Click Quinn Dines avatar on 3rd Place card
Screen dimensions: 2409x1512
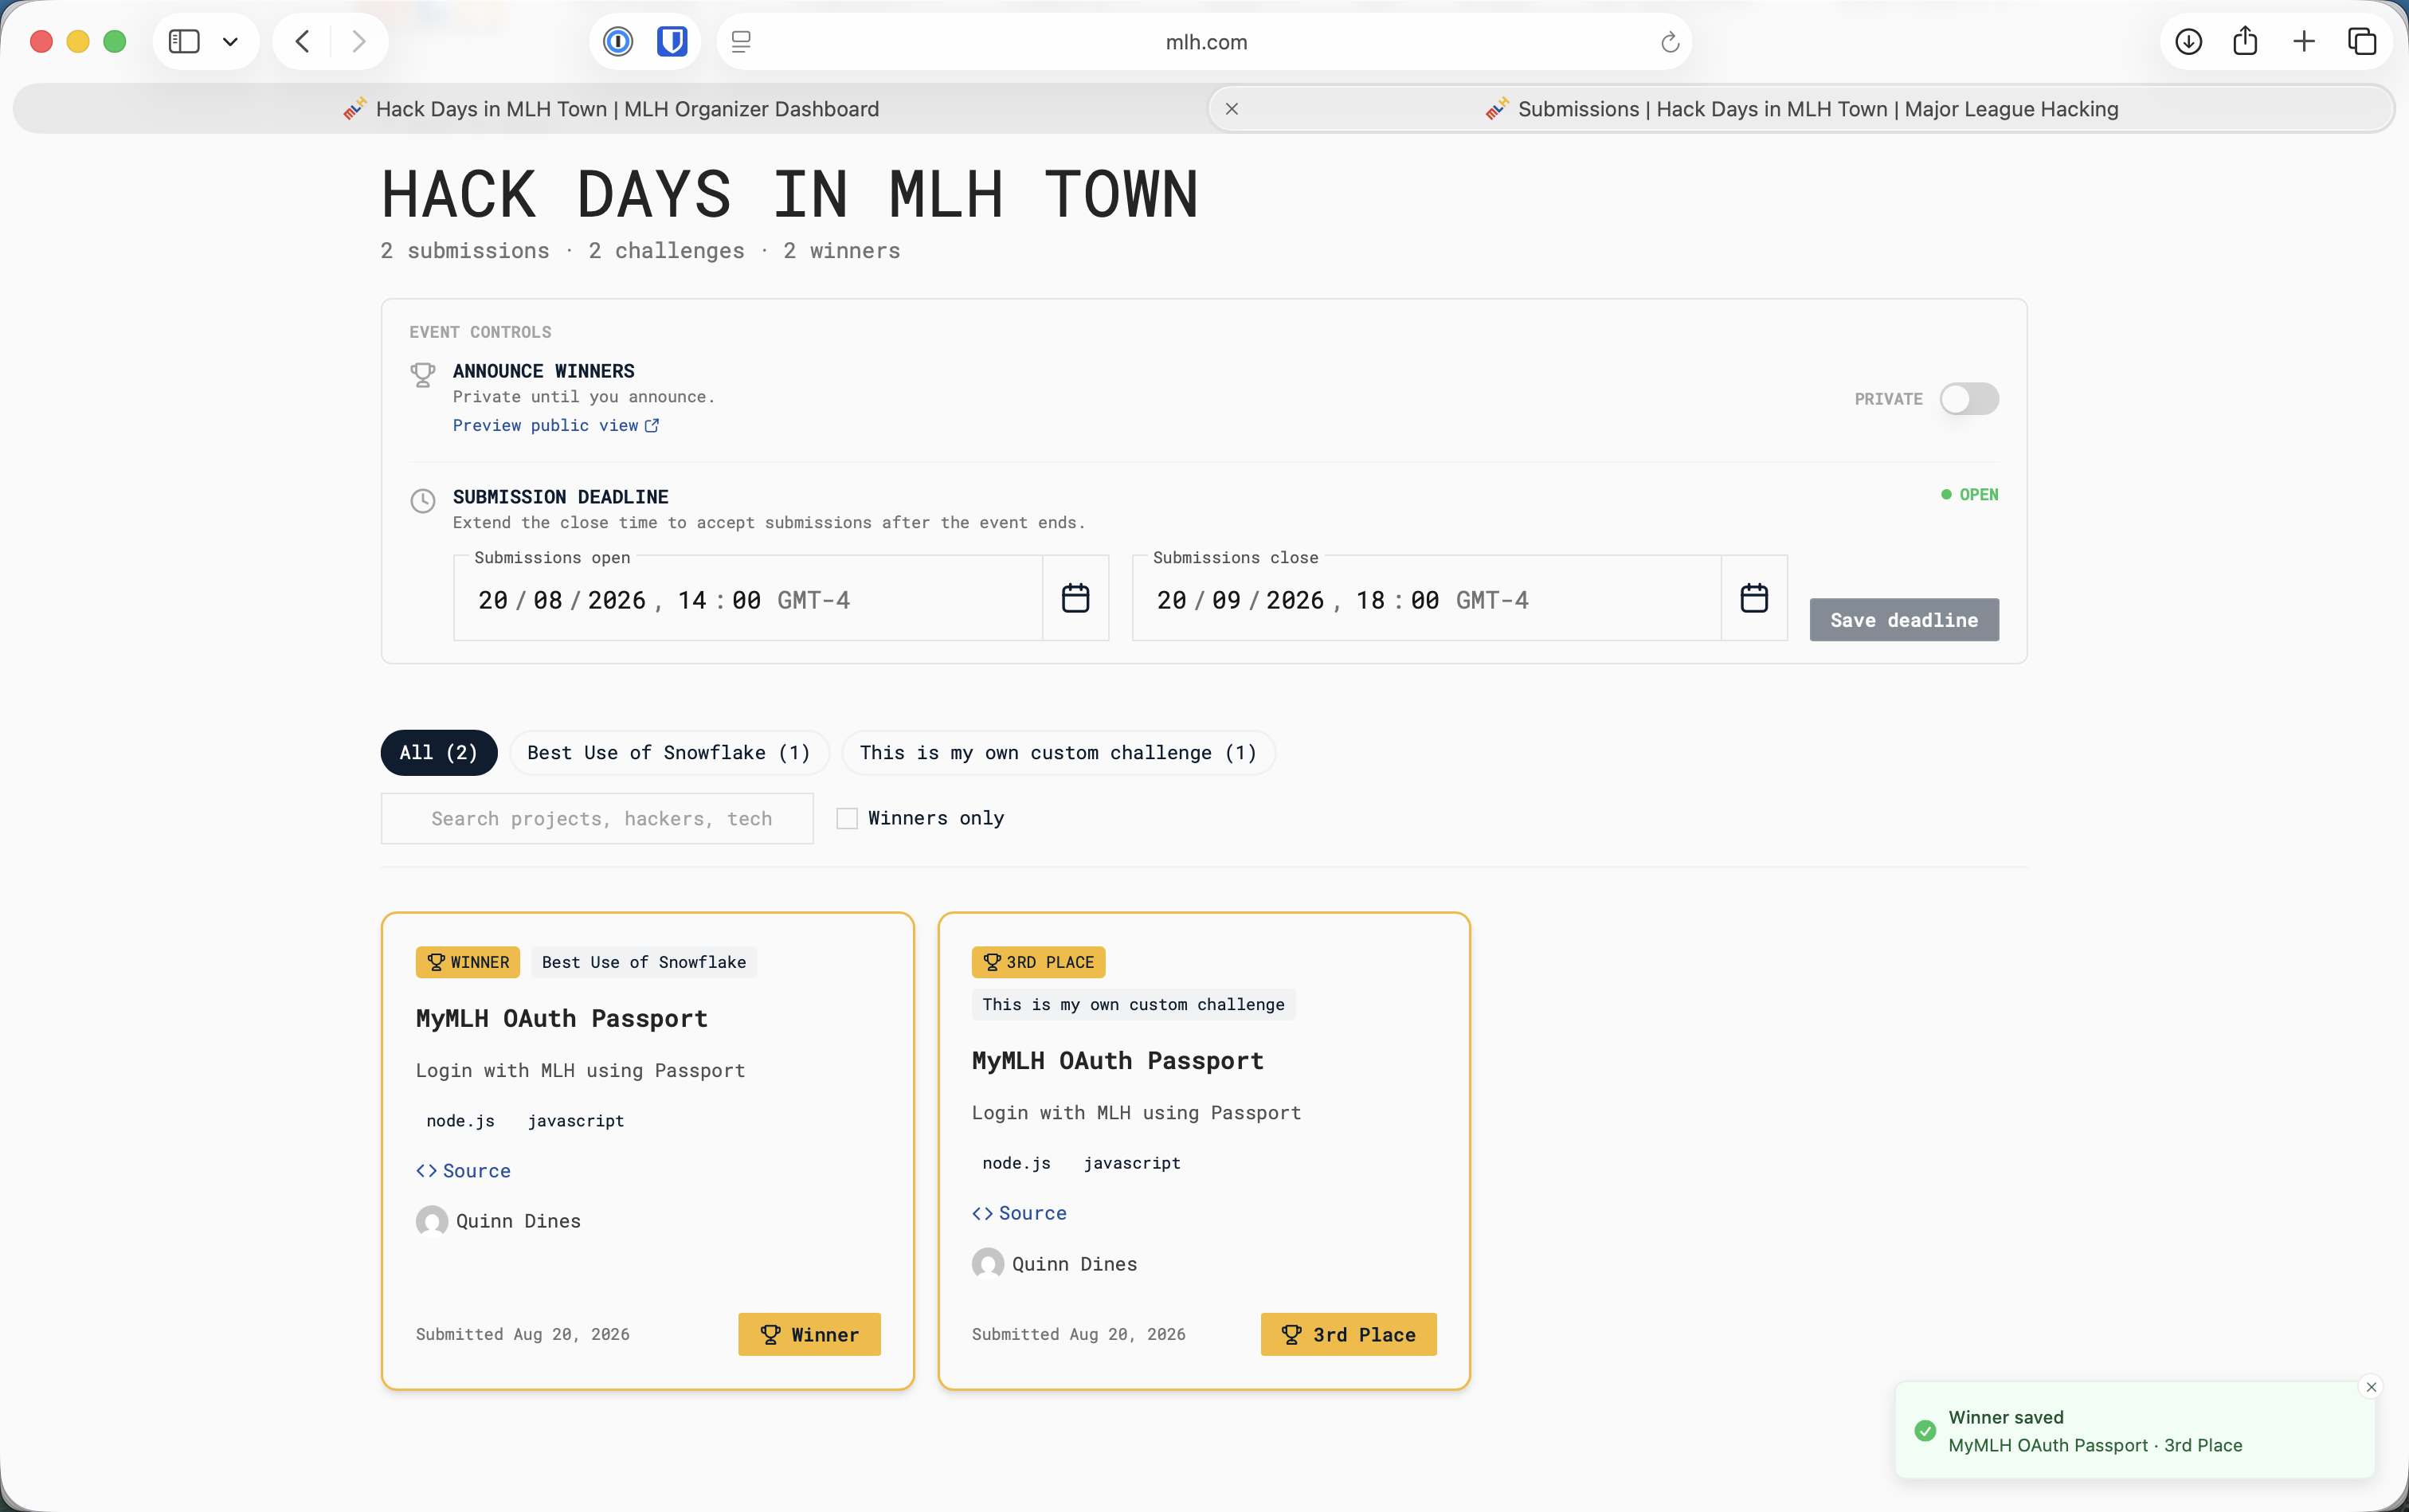point(988,1264)
